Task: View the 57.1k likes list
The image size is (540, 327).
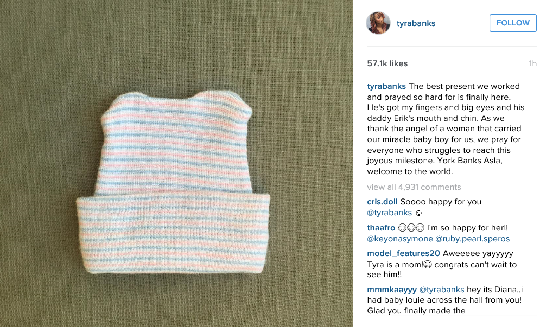Action: click(387, 63)
